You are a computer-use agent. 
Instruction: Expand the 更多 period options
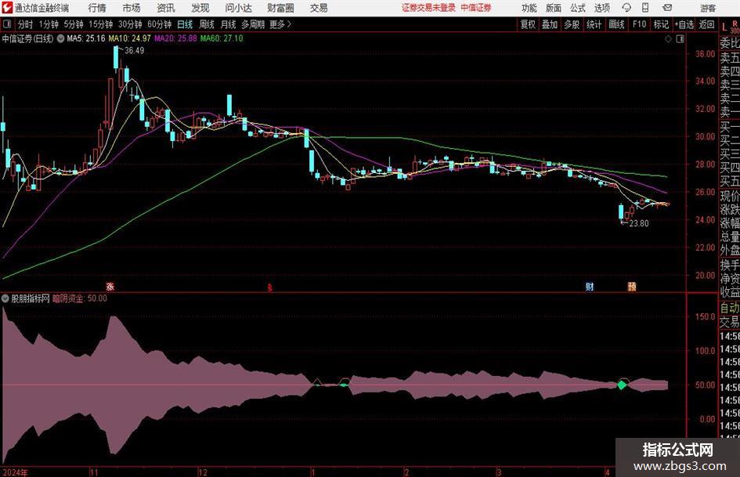280,24
